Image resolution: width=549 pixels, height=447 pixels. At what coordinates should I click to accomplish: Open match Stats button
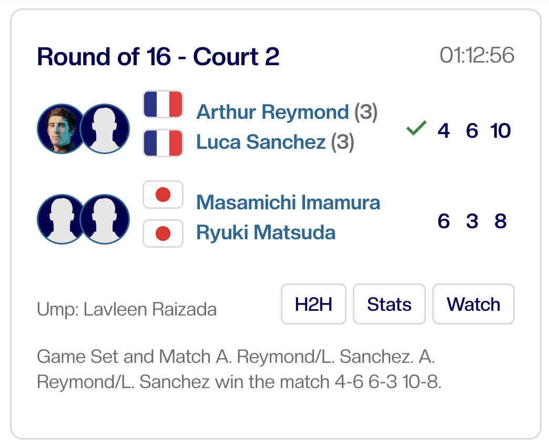click(389, 304)
